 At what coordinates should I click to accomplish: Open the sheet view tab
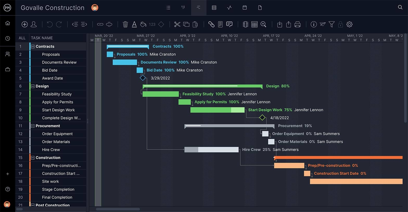[x=214, y=8]
